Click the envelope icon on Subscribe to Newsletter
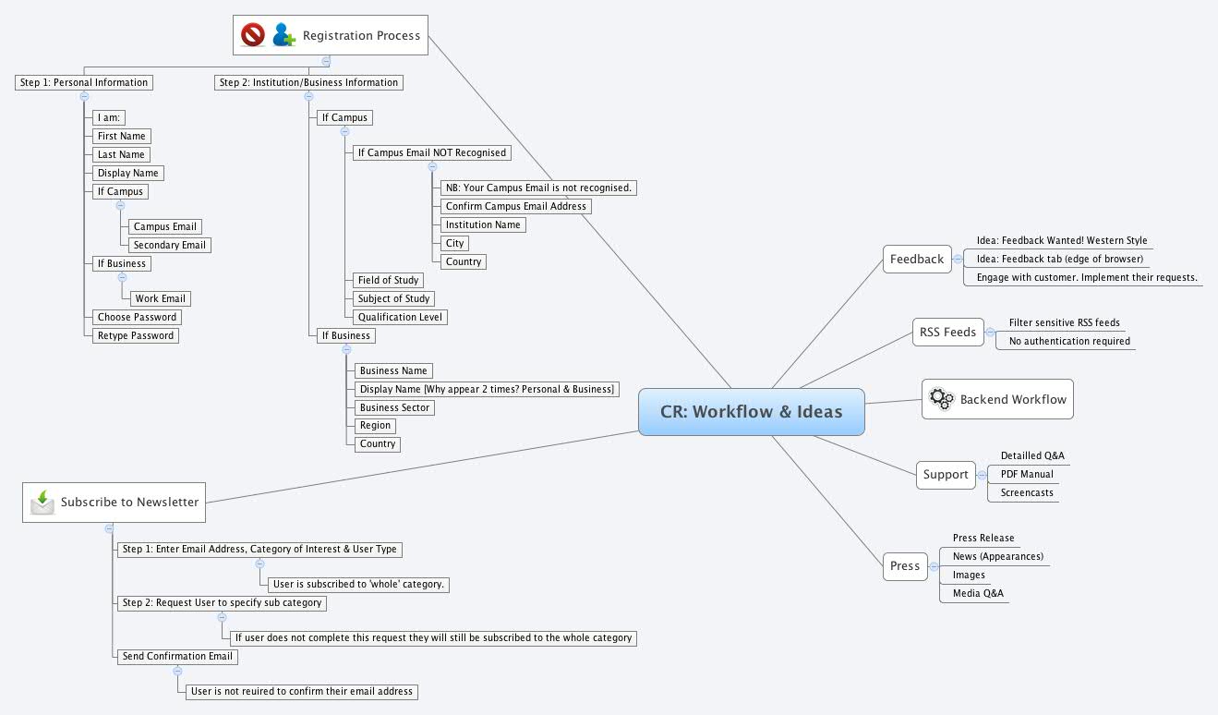Screen dimensions: 1218x715 tap(42, 502)
